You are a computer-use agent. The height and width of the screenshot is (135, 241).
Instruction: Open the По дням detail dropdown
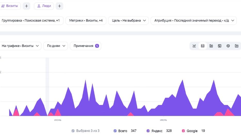56,46
